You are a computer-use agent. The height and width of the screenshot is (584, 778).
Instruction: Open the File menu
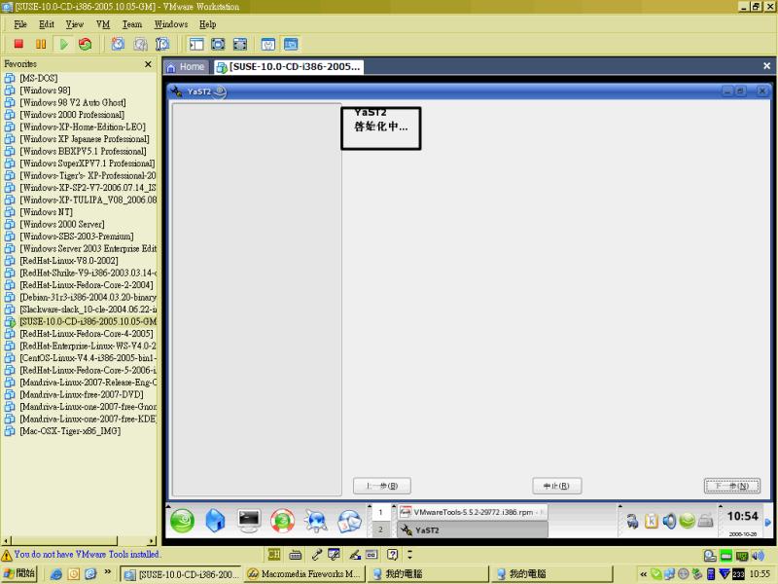pyautogui.click(x=20, y=23)
